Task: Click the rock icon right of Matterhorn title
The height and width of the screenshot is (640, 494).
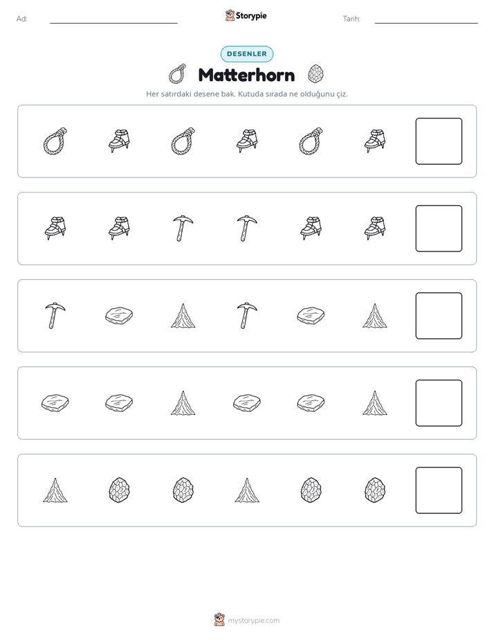Action: 316,74
